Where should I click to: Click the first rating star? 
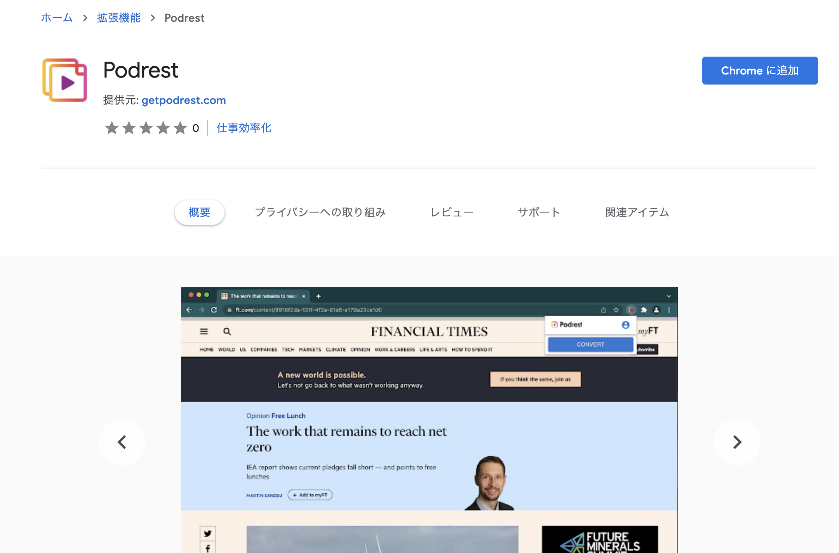tap(112, 128)
